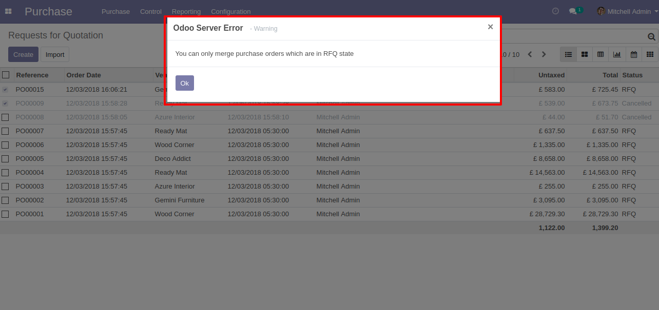The width and height of the screenshot is (659, 310).
Task: Close the error dialog with X
Action: click(x=490, y=27)
